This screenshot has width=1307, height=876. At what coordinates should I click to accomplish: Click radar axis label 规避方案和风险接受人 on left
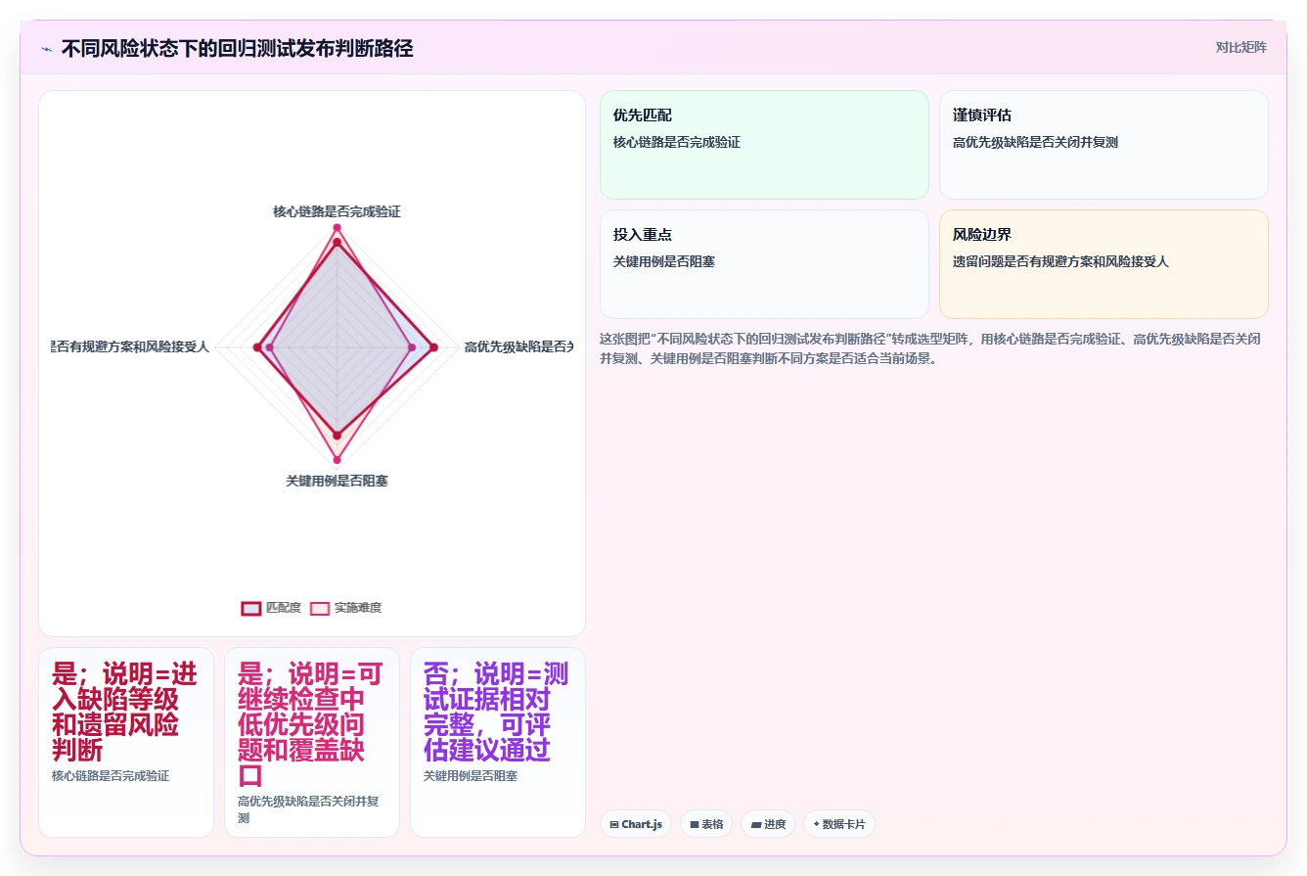131,346
